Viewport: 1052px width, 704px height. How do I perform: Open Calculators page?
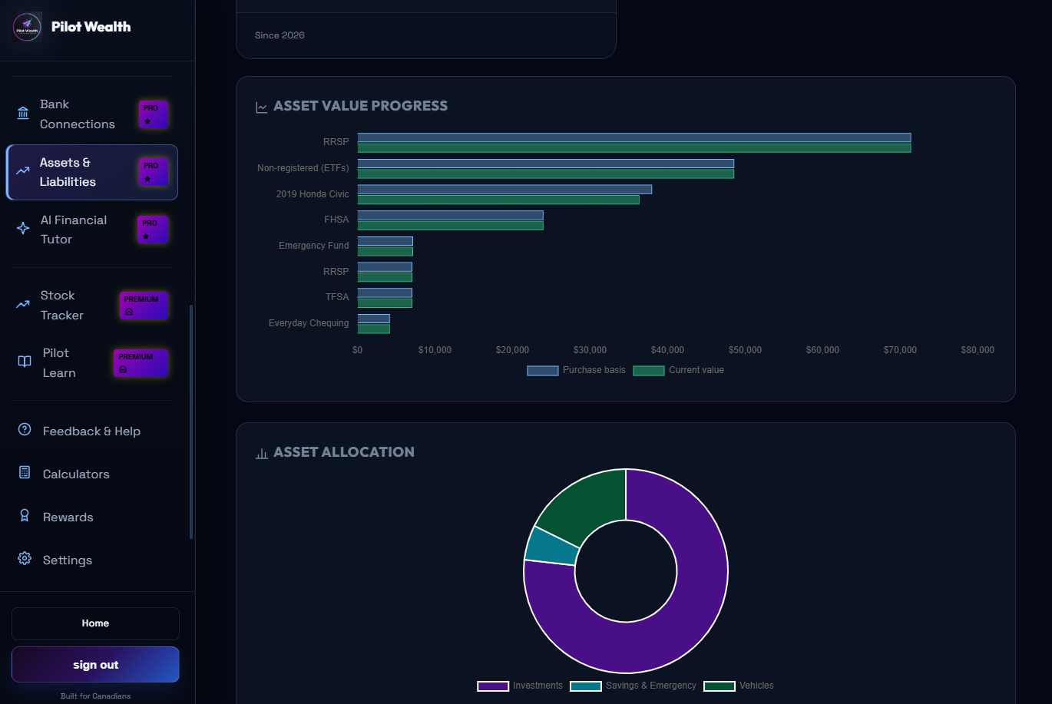tap(92, 474)
